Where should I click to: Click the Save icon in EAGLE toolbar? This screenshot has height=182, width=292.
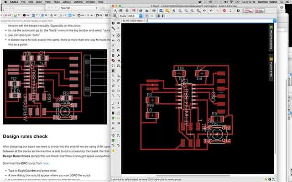121,10
